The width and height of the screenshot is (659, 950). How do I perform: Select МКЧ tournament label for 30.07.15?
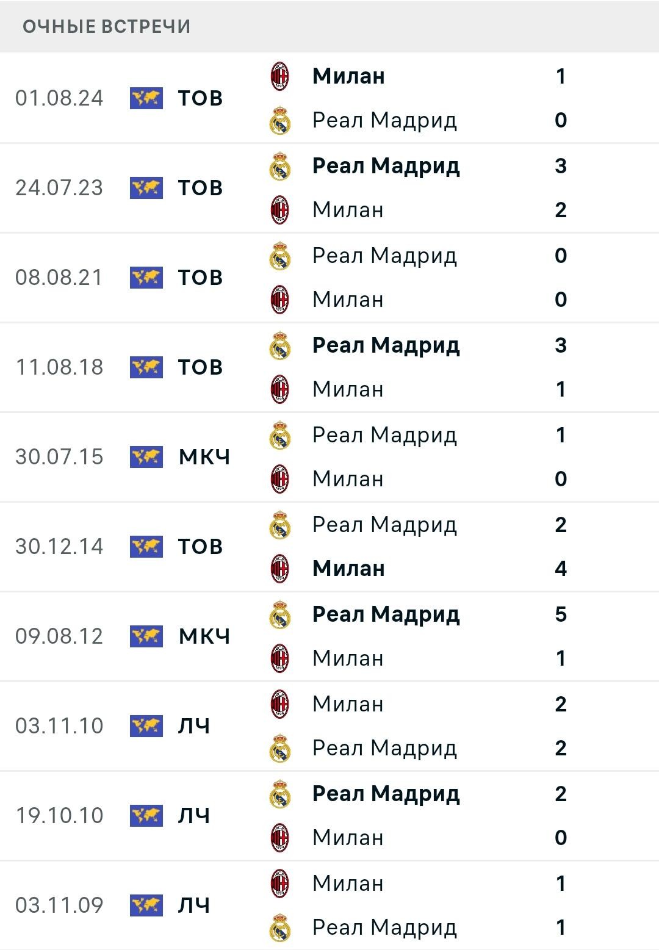coord(204,457)
